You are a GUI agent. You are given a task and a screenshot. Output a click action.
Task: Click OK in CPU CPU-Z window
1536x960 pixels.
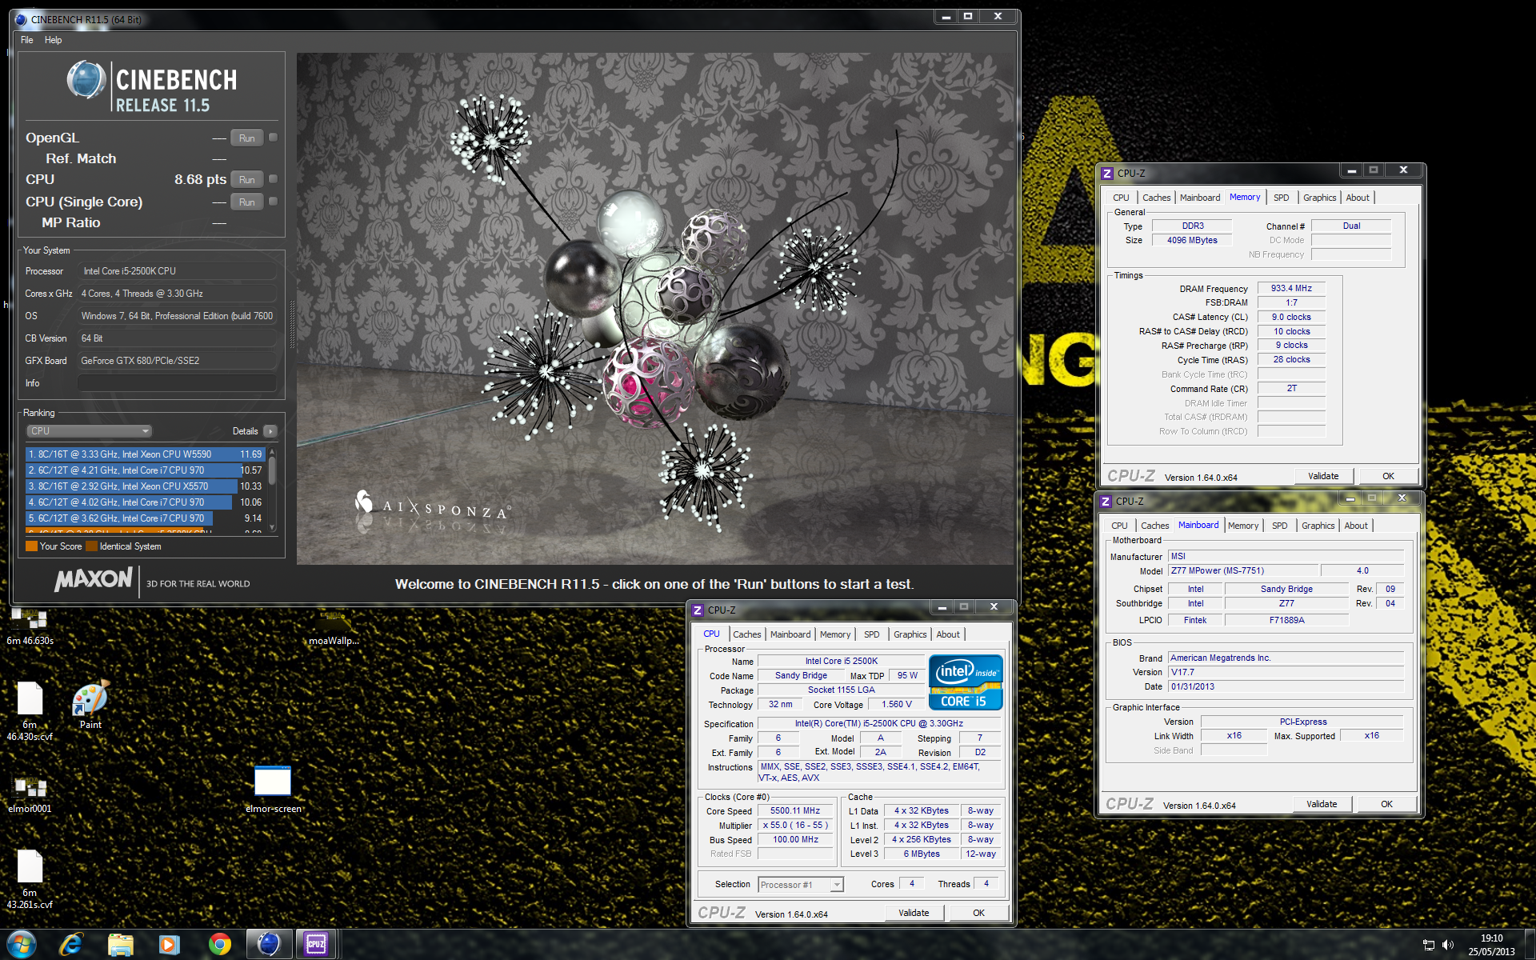pyautogui.click(x=978, y=913)
